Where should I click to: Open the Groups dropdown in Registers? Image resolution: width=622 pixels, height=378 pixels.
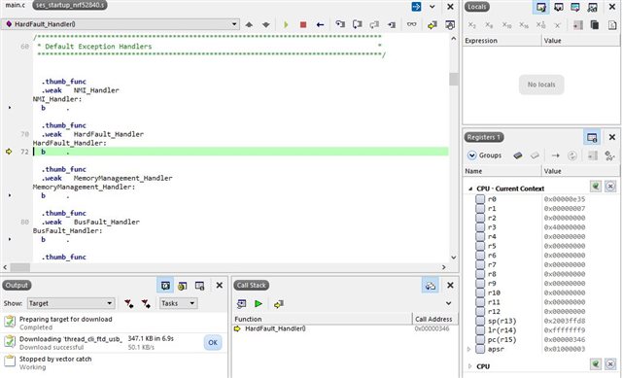484,155
